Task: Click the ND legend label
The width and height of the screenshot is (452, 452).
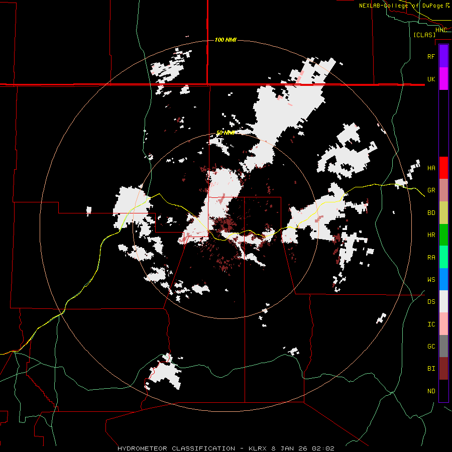Action: (431, 391)
